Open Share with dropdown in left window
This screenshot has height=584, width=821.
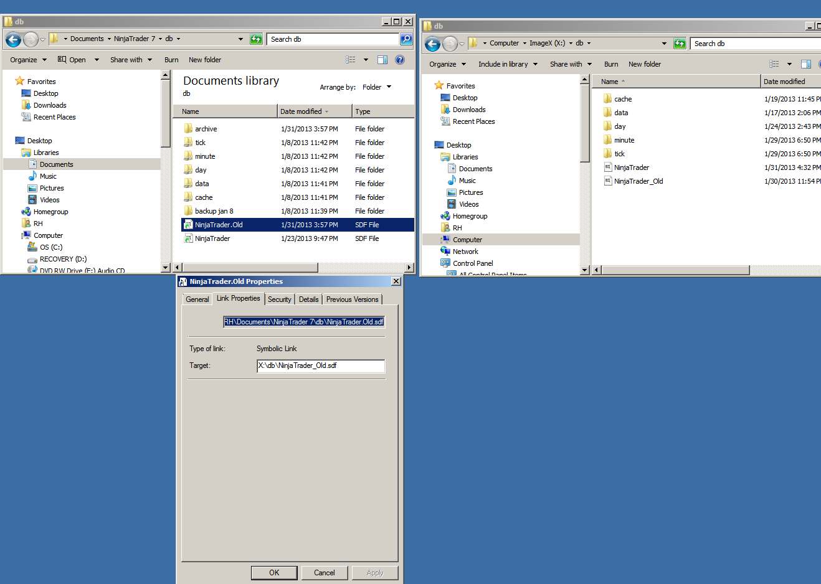[x=131, y=60]
